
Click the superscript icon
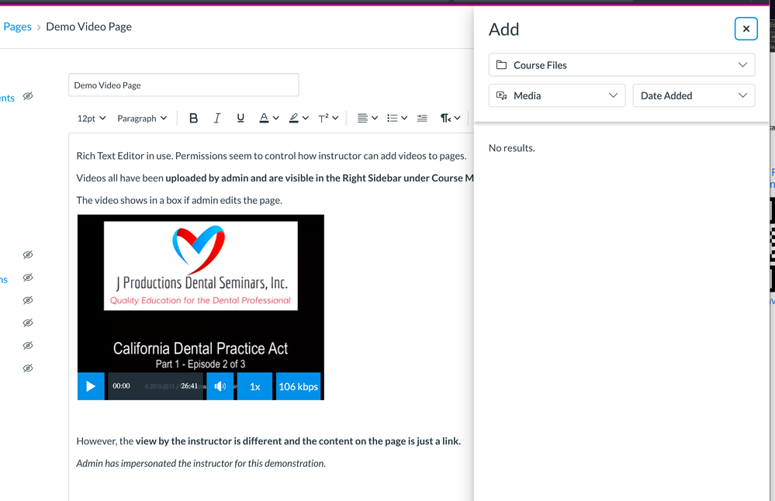coord(323,118)
